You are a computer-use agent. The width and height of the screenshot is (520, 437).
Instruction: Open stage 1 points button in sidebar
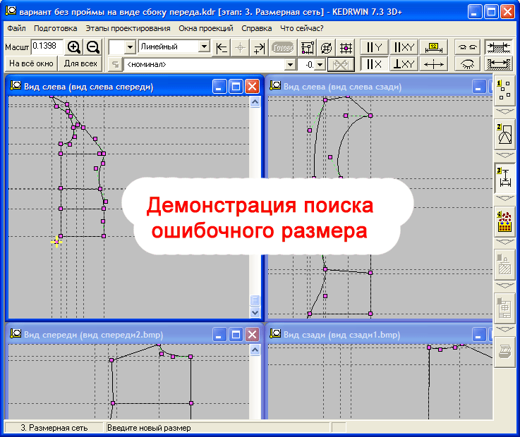[x=504, y=90]
